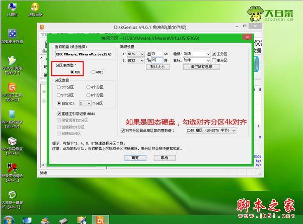
Task: Click the gray memory chip taskbar icon
Action: pyautogui.click(x=63, y=220)
